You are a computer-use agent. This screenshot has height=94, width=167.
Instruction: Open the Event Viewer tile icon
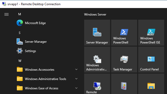pyautogui.click(x=124, y=86)
